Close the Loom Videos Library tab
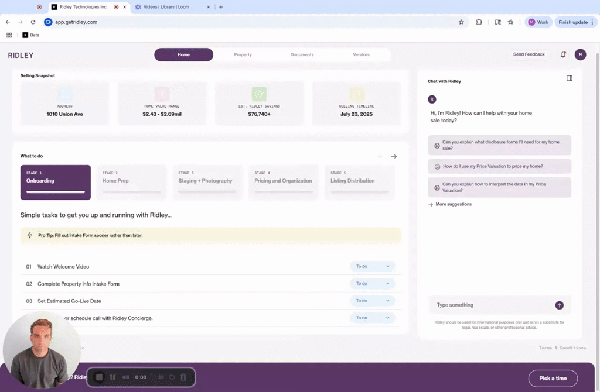This screenshot has height=392, width=600. [208, 7]
